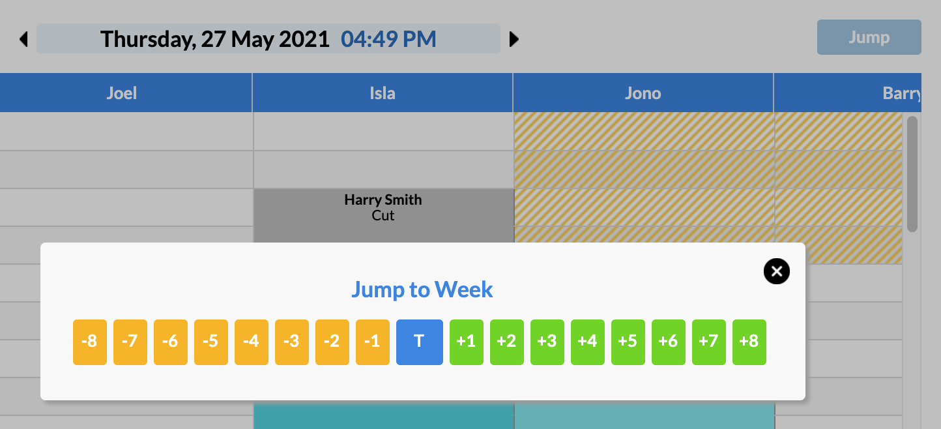Viewport: 941px width, 429px height.
Task: Click the calendar scrollbar on the right
Action: (910, 176)
